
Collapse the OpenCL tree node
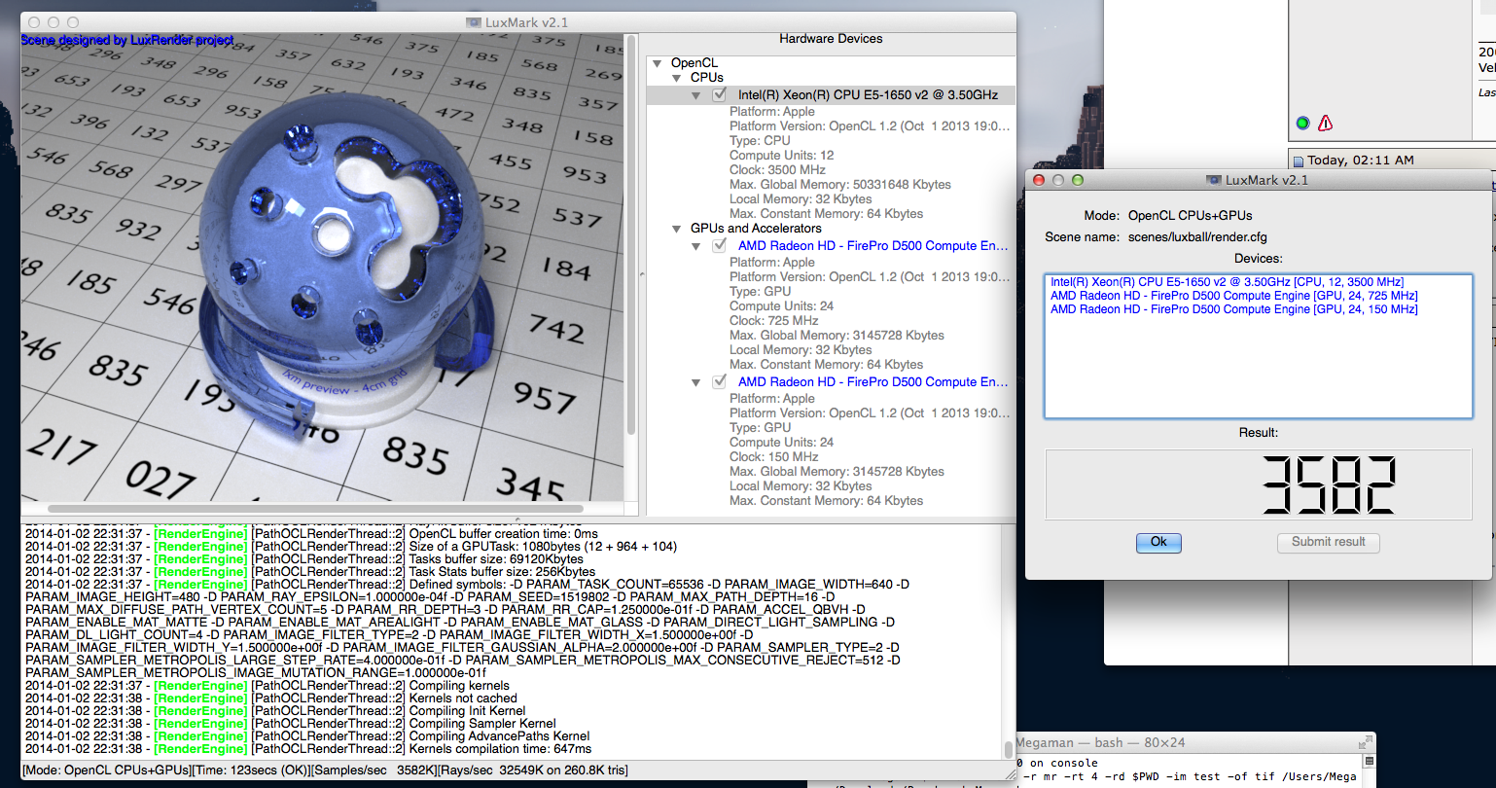tap(659, 63)
